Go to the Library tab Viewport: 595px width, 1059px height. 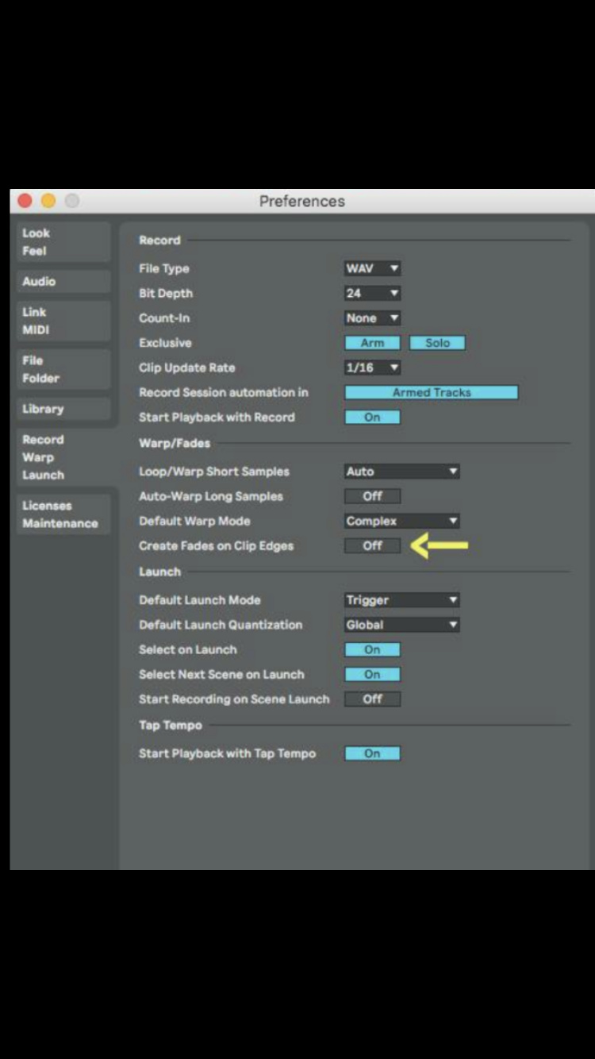pyautogui.click(x=62, y=410)
